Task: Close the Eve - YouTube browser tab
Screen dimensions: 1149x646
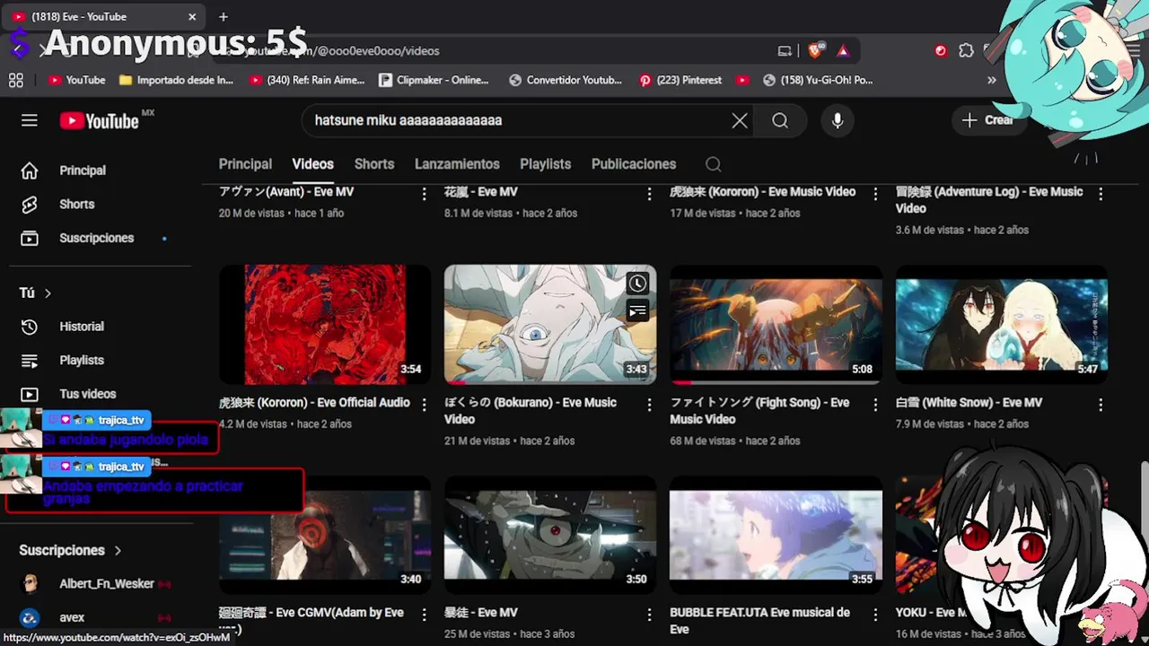Action: (x=192, y=16)
